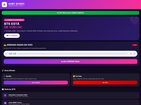Mute the audio player volume icon
The height and width of the screenshot is (105, 141).
(131, 54)
